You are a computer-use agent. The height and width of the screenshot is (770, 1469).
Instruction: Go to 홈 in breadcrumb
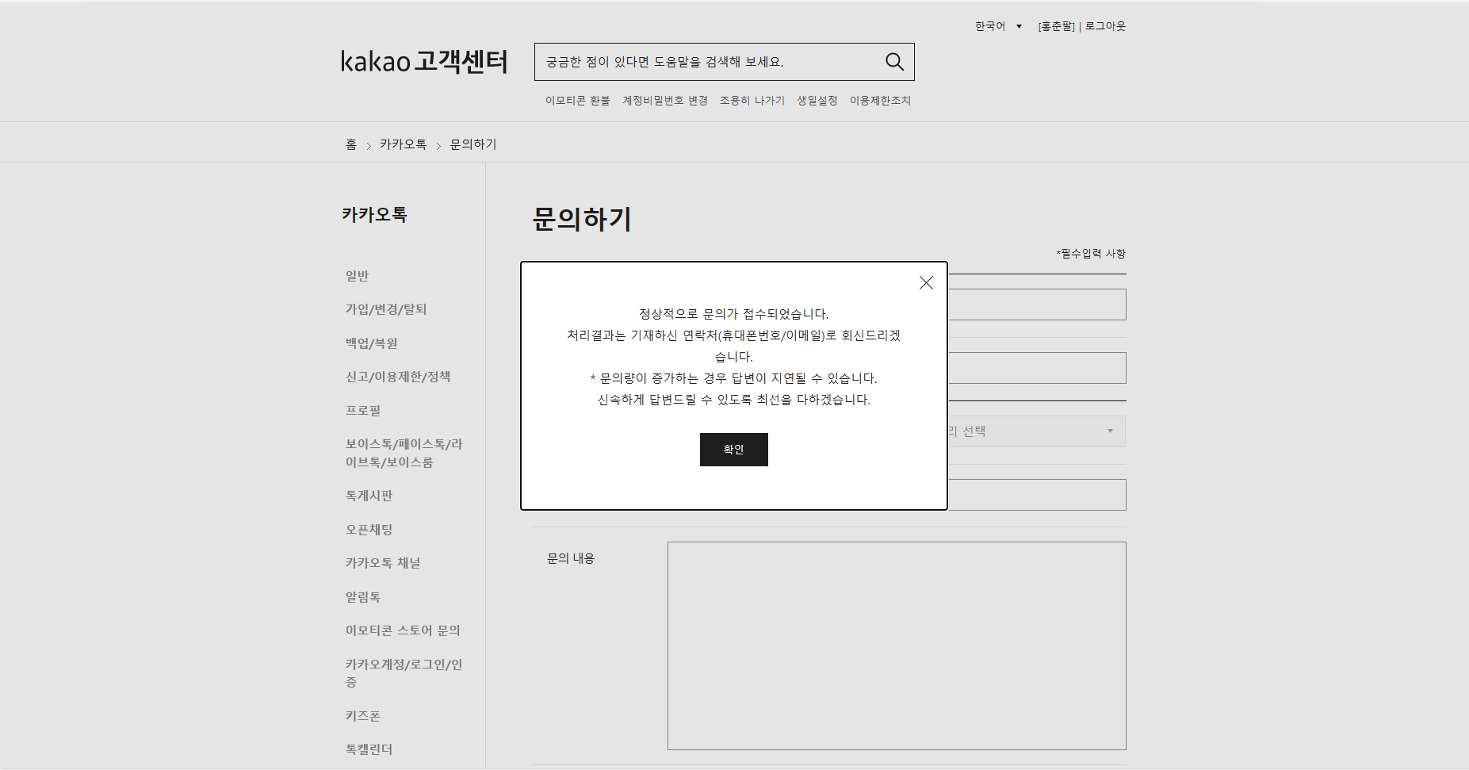[x=351, y=144]
